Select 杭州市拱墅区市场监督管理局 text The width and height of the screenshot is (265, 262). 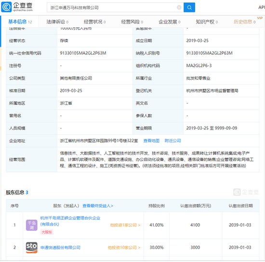212,91
